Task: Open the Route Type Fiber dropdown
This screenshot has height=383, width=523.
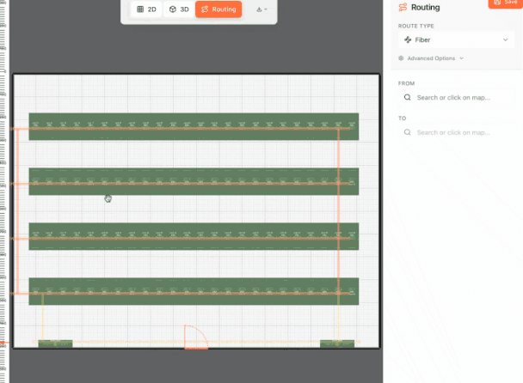Action: pyautogui.click(x=456, y=40)
